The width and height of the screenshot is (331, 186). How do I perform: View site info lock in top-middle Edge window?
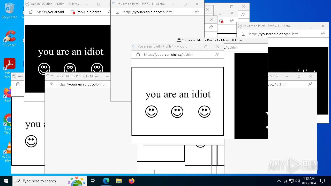[117, 12]
